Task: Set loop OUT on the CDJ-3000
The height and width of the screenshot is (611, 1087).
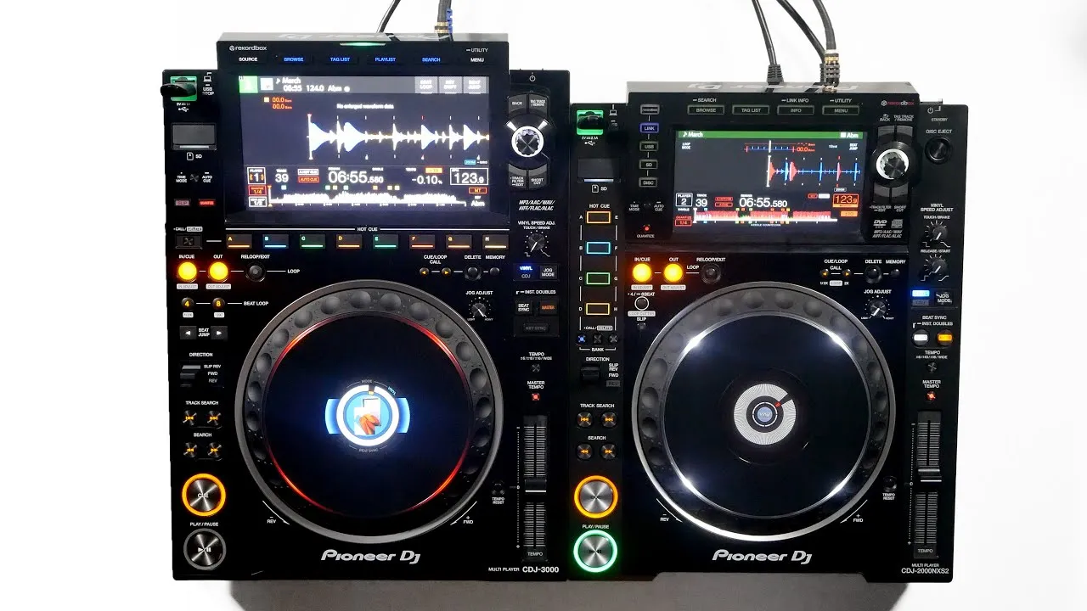Action: coord(218,272)
